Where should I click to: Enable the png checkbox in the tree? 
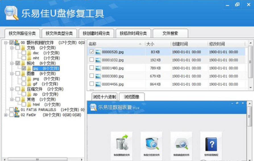click(x=24, y=79)
